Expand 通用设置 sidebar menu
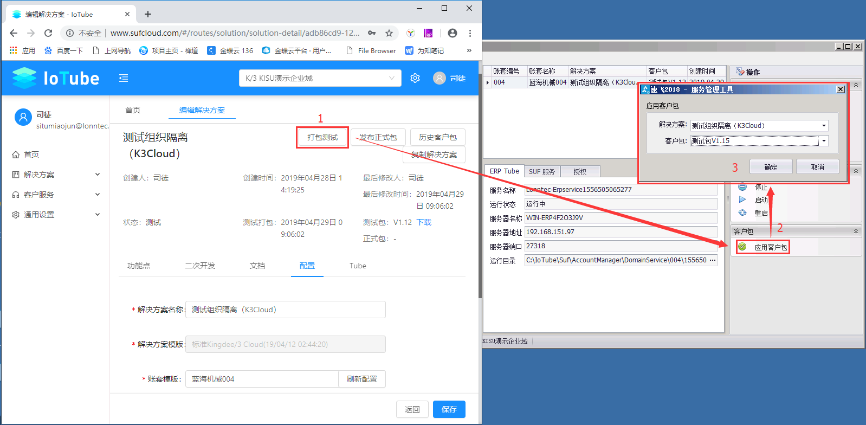The width and height of the screenshot is (866, 425). click(x=56, y=215)
